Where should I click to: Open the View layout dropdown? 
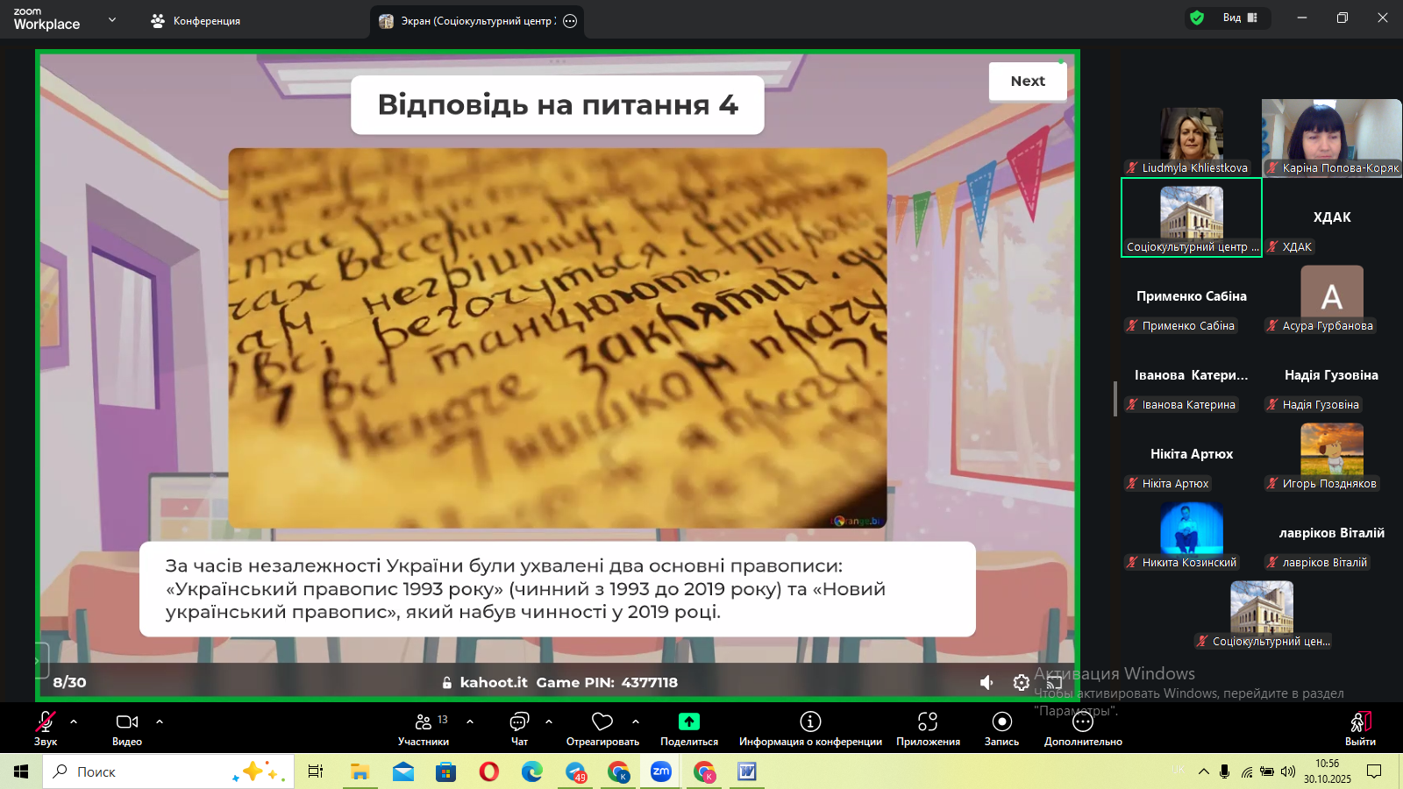[1240, 18]
